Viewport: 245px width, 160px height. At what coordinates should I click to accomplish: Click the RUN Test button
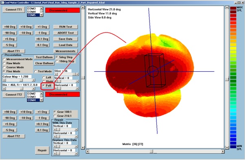click(65, 27)
